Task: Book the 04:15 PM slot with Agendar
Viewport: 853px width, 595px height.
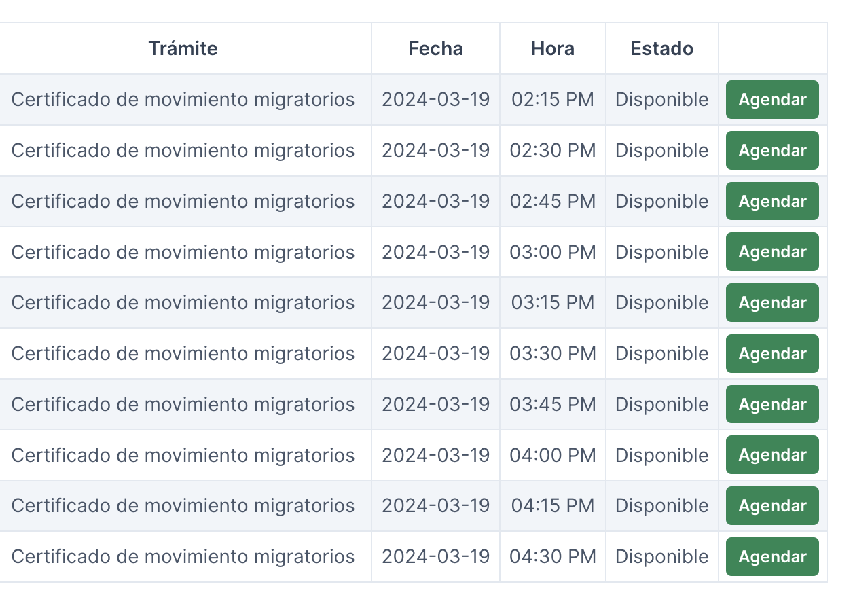Action: [772, 506]
